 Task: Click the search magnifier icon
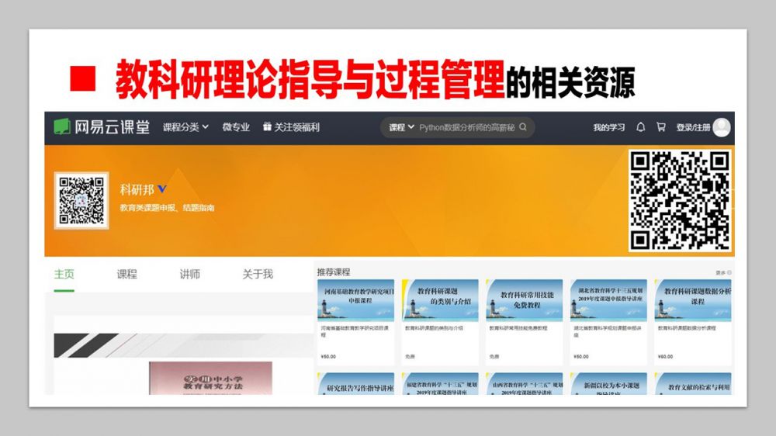click(x=524, y=127)
